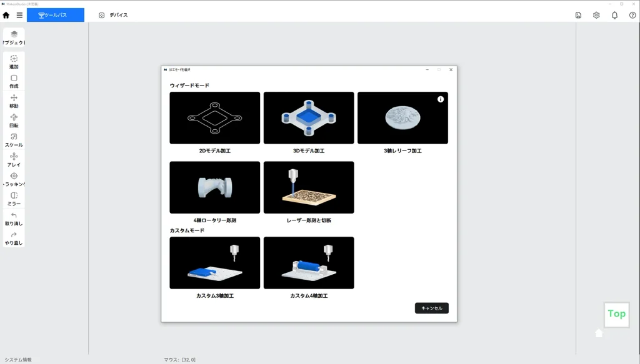Choose the カスタム4軸加工 thumbnail
Image resolution: width=640 pixels, height=364 pixels.
[309, 263]
